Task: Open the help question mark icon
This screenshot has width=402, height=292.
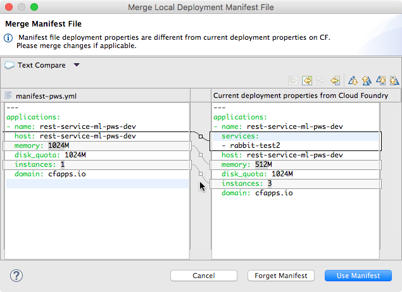Action: [16, 276]
